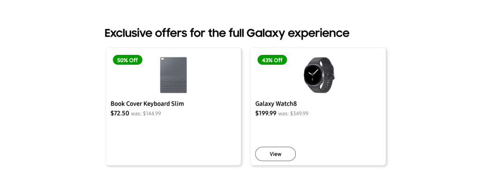Select the $199.99 sale price

(x=266, y=113)
